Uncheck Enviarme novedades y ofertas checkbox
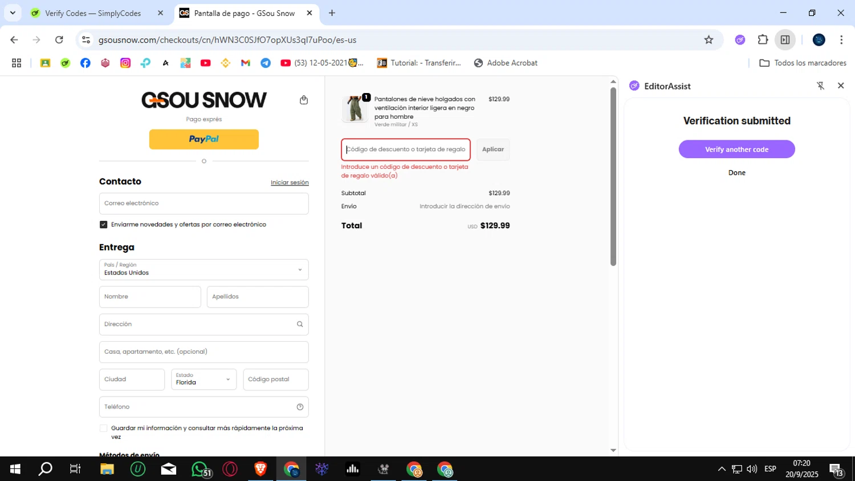Image resolution: width=855 pixels, height=481 pixels. (103, 225)
